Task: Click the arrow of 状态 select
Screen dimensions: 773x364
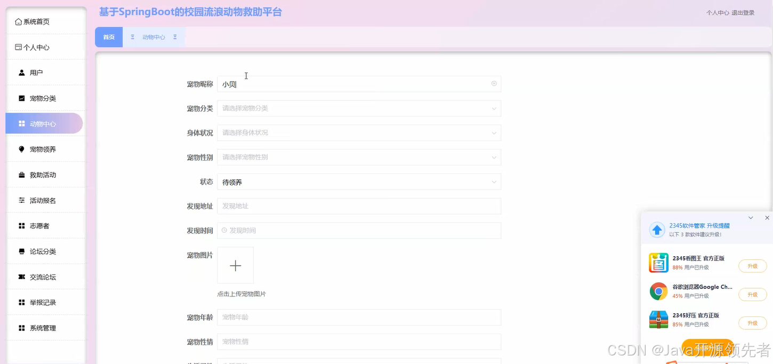Action: [494, 182]
